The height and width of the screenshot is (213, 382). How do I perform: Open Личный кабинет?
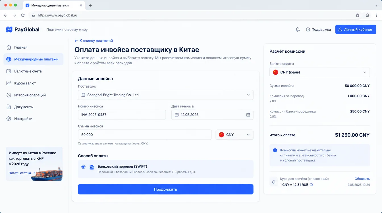(x=356, y=29)
